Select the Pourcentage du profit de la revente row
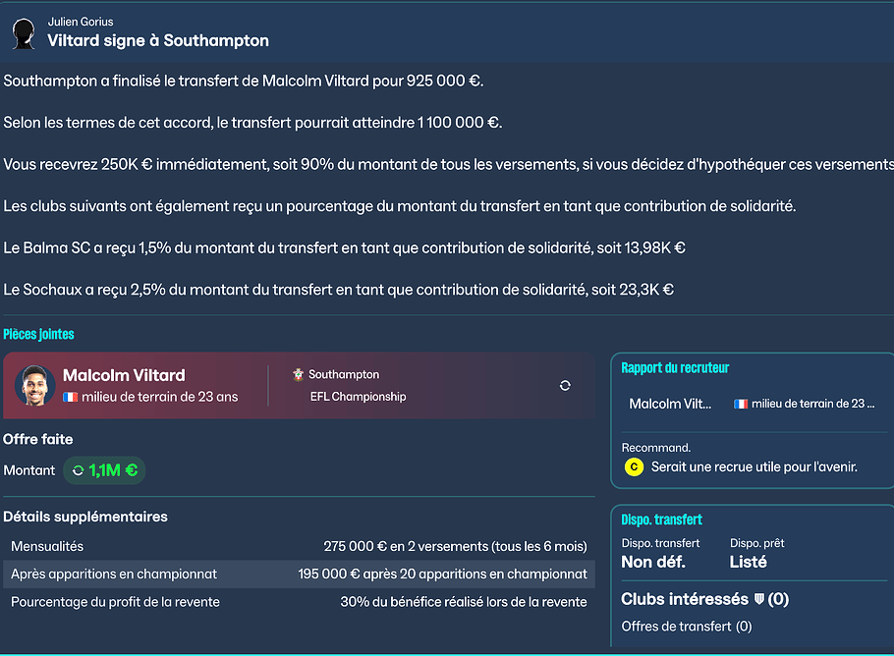Screen dimensions: 894x656 click(299, 601)
